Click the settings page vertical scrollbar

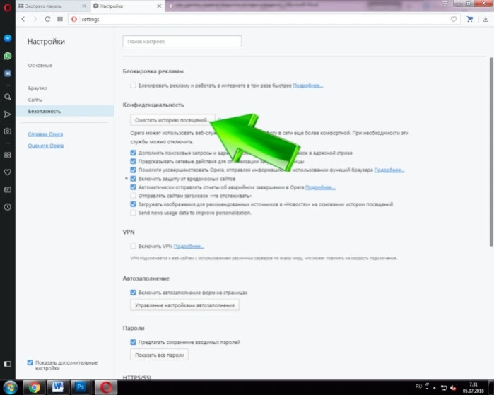[x=491, y=152]
